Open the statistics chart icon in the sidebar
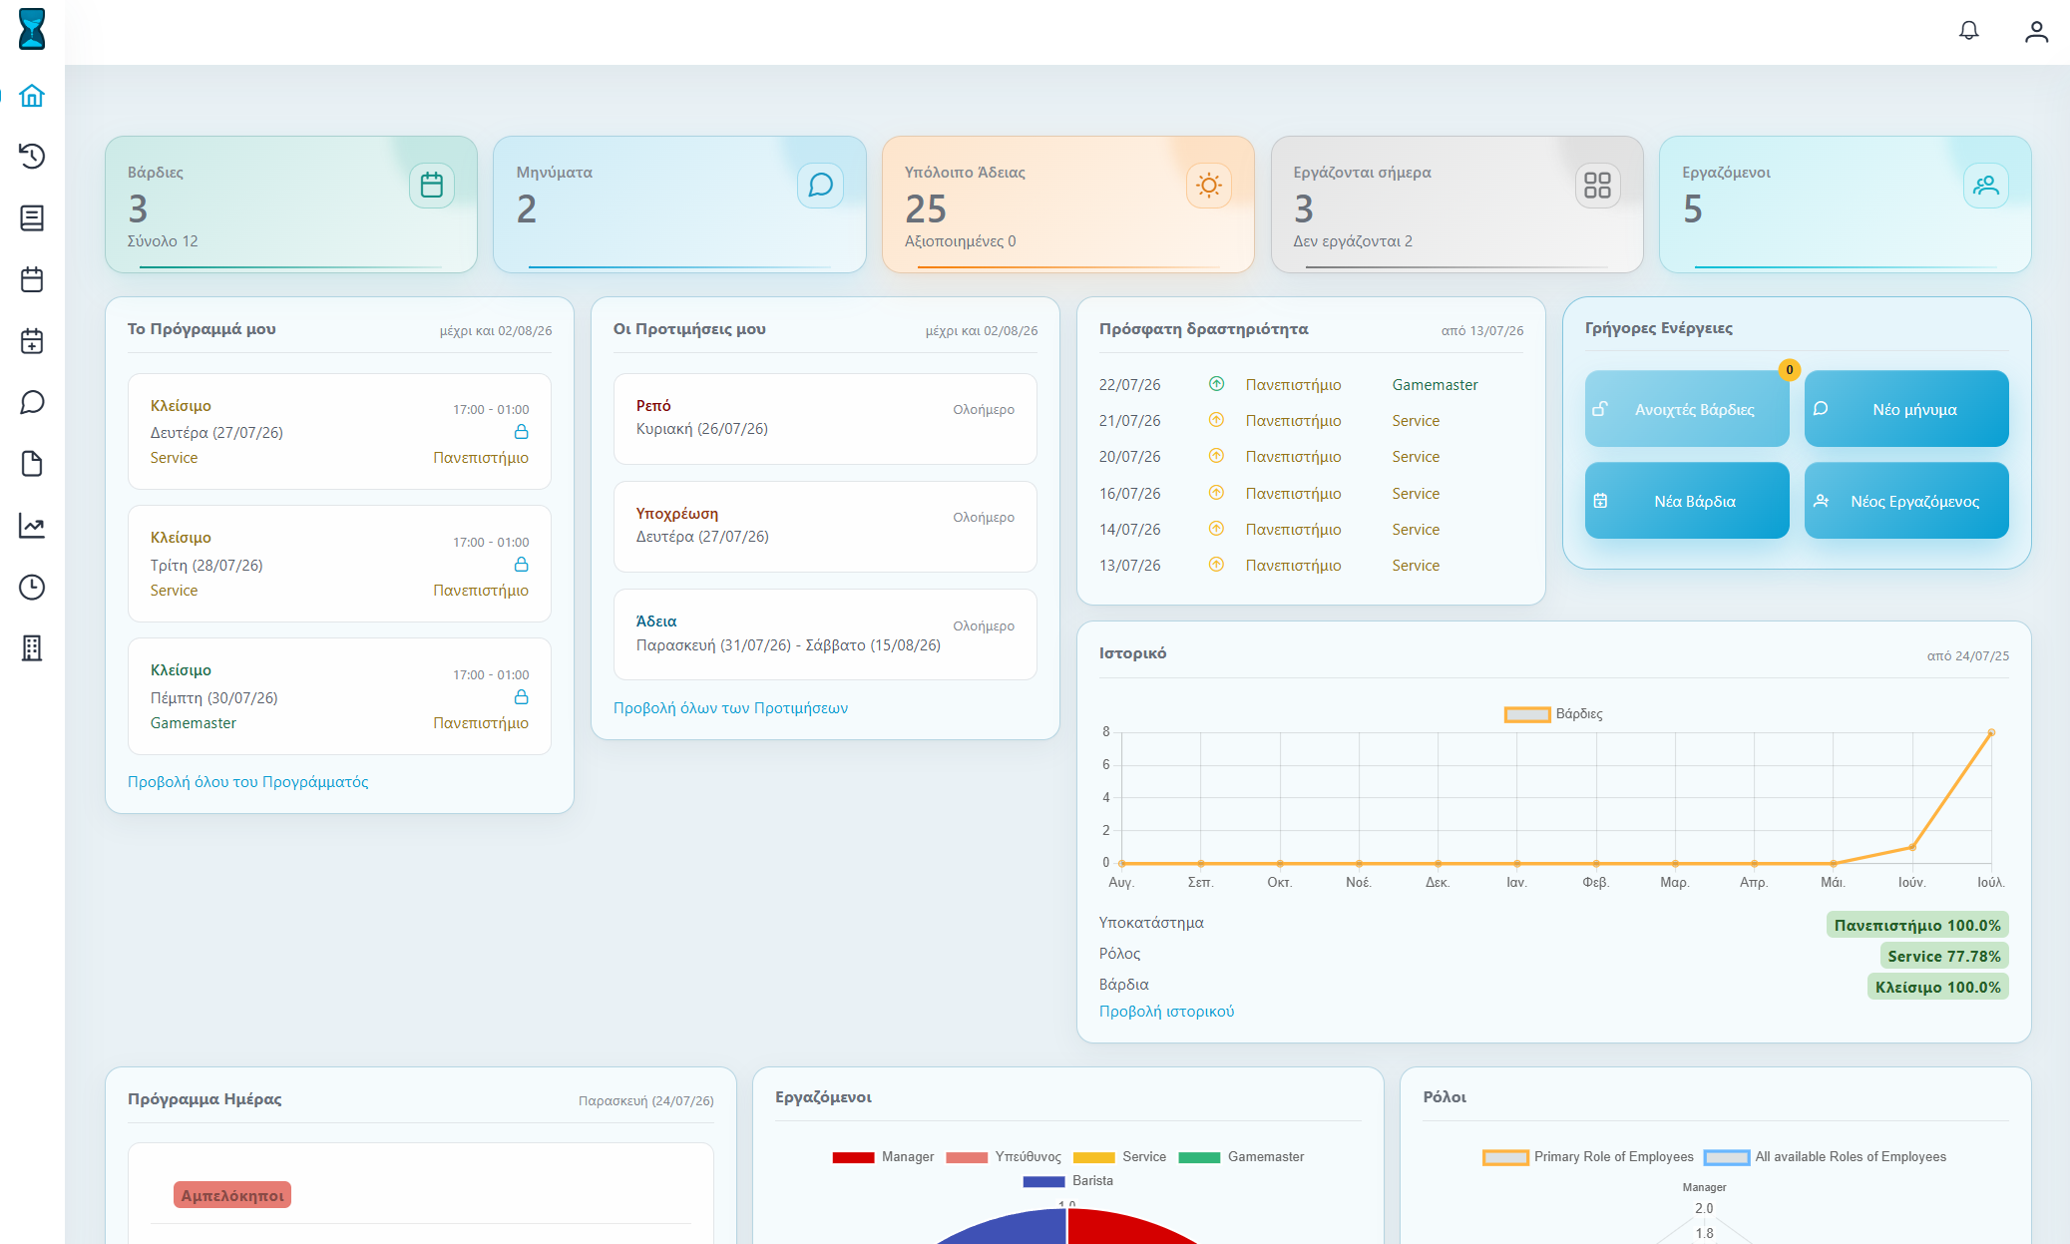Viewport: 2070px width, 1244px height. (x=32, y=526)
